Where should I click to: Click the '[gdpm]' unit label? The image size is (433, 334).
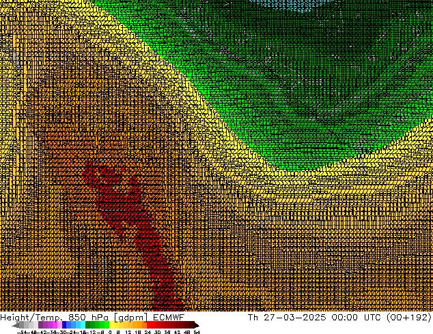(130, 318)
